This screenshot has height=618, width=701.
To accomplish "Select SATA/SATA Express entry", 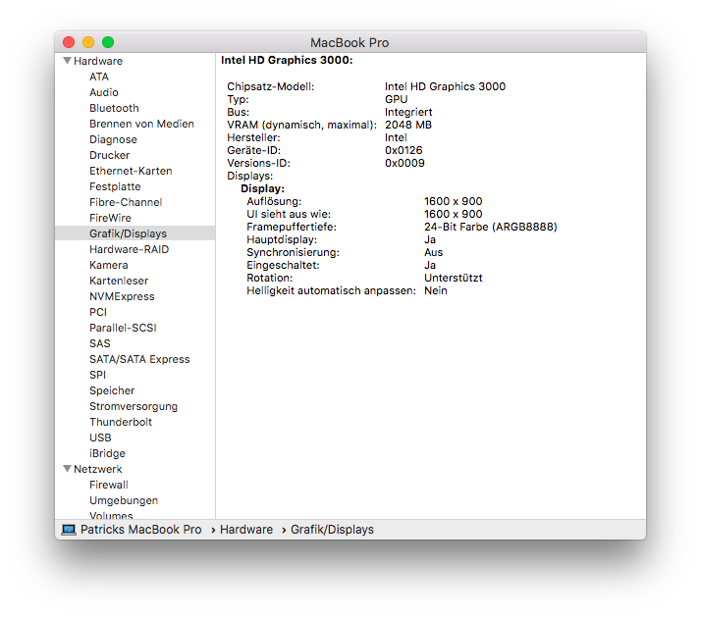I will [139, 359].
